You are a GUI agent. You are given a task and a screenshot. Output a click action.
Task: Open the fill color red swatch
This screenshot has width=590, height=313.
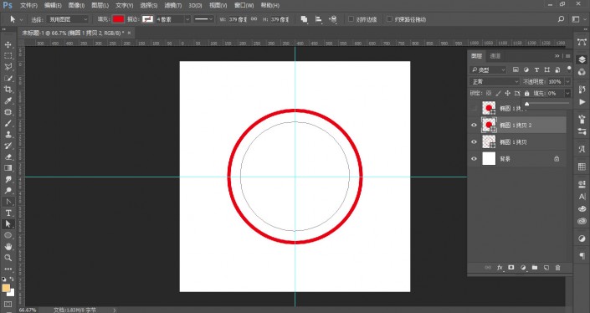(118, 19)
